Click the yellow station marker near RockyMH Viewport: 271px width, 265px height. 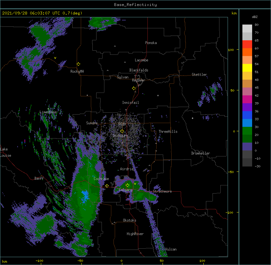(78, 64)
